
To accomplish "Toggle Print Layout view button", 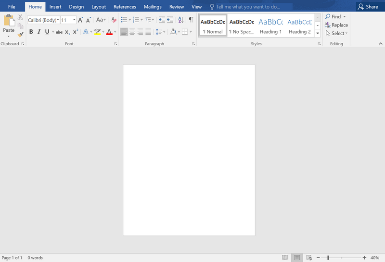I will pos(297,258).
